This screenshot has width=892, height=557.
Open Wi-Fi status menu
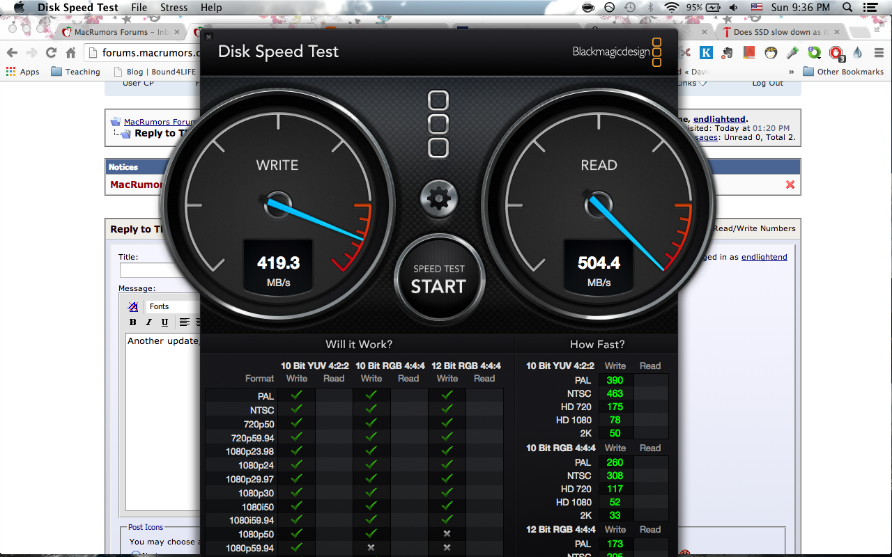coord(672,8)
